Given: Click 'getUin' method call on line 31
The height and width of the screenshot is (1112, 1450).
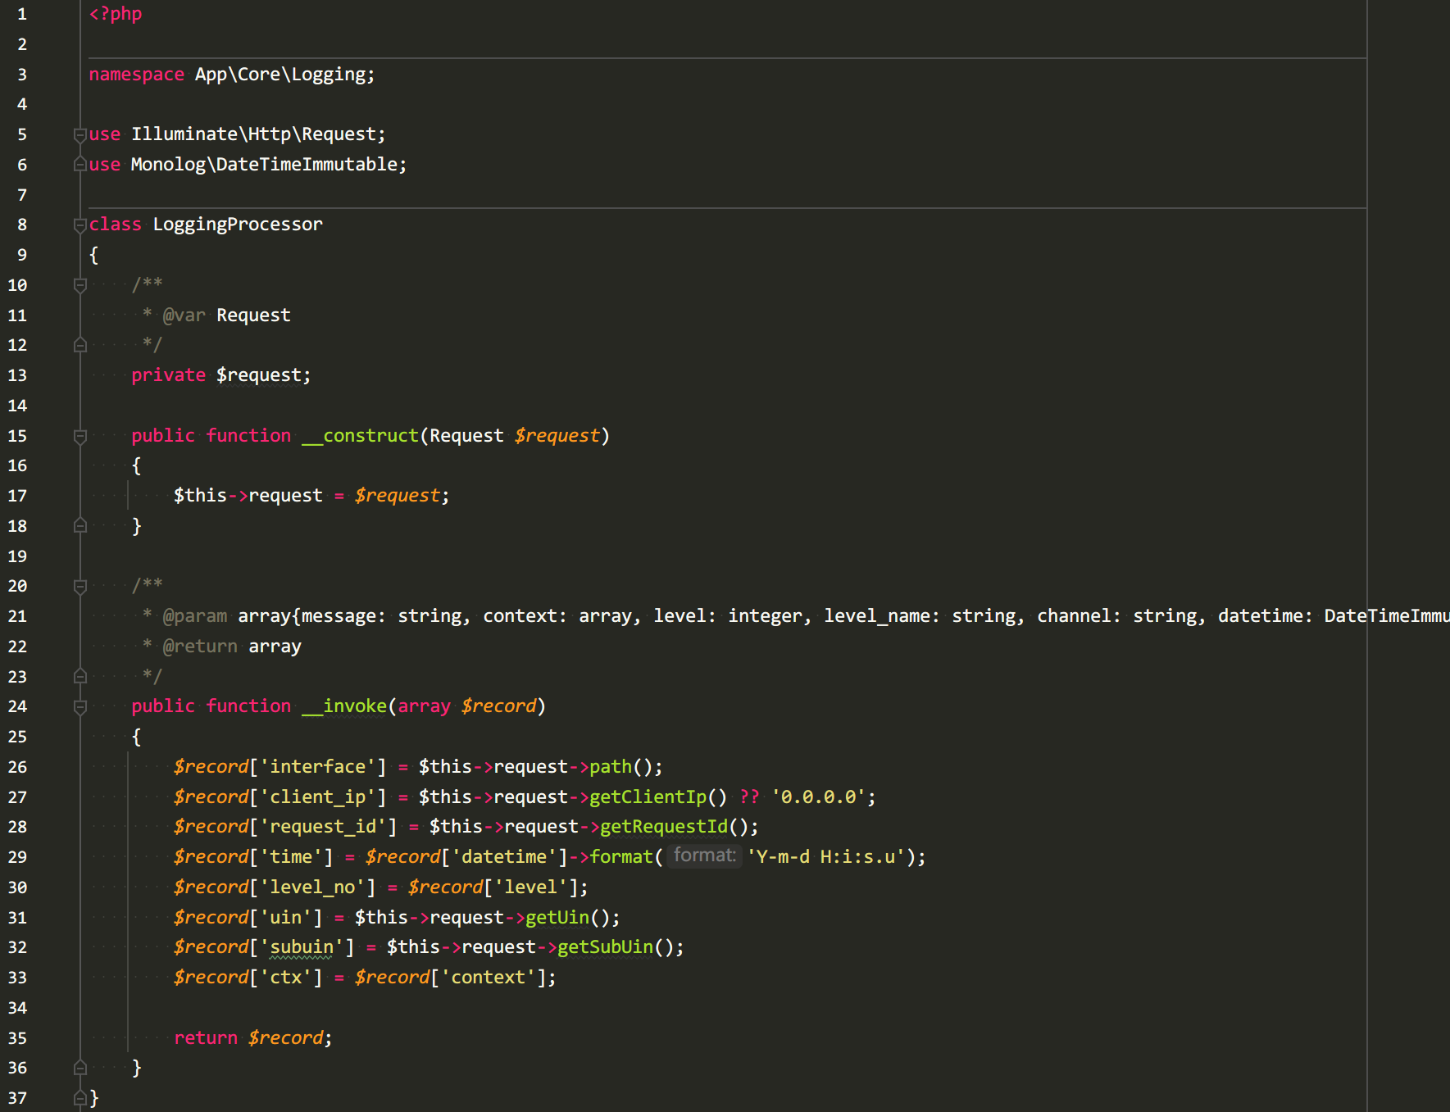Looking at the screenshot, I should click(557, 918).
